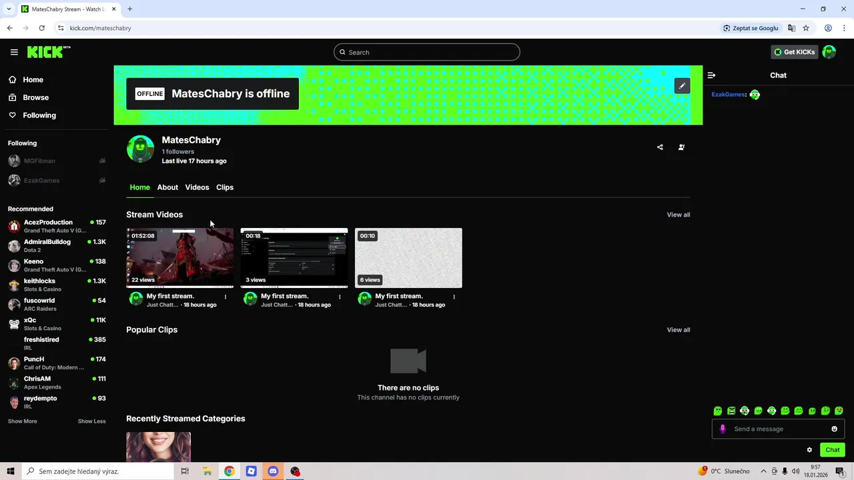
Task: Open options menu for 00:18 video
Action: pyautogui.click(x=340, y=297)
